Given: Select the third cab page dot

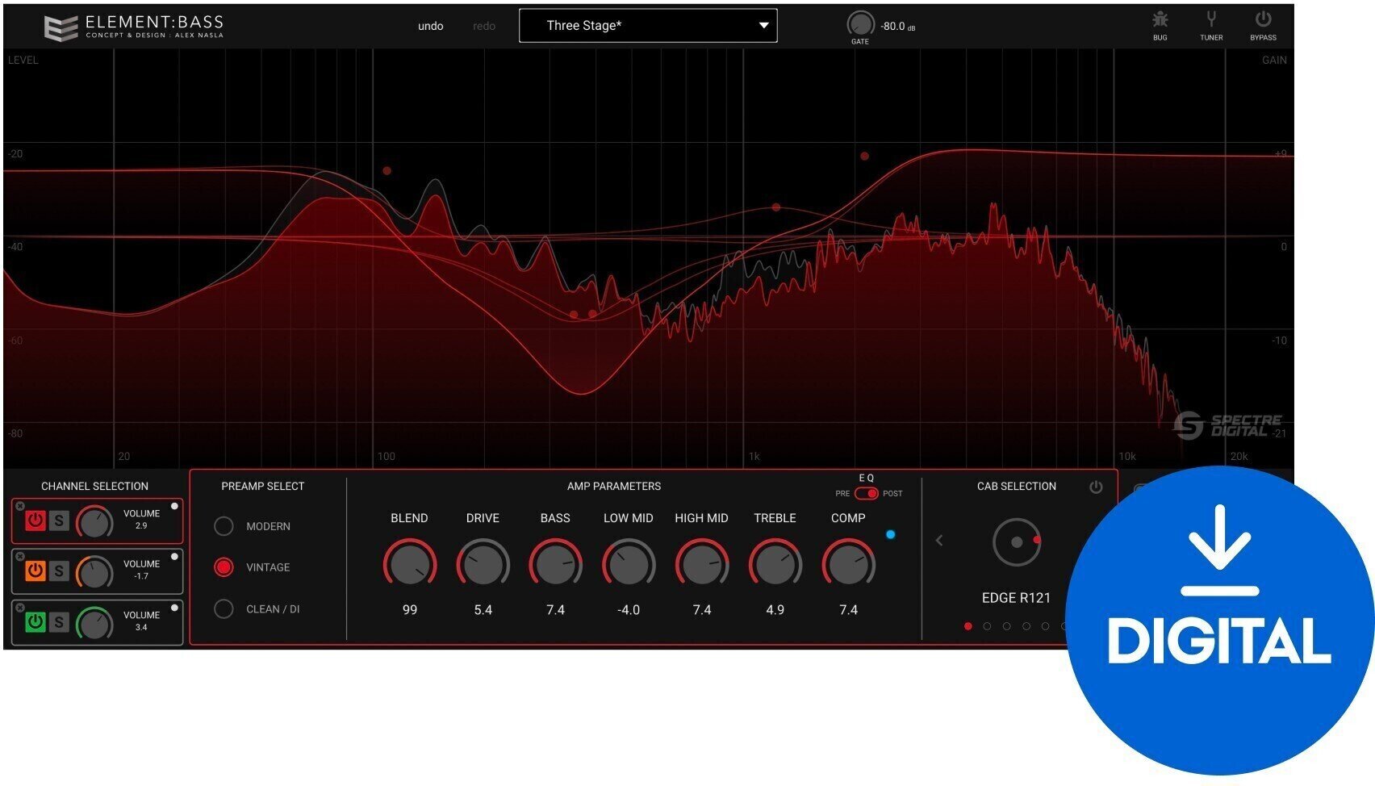Looking at the screenshot, I should (x=1006, y=626).
